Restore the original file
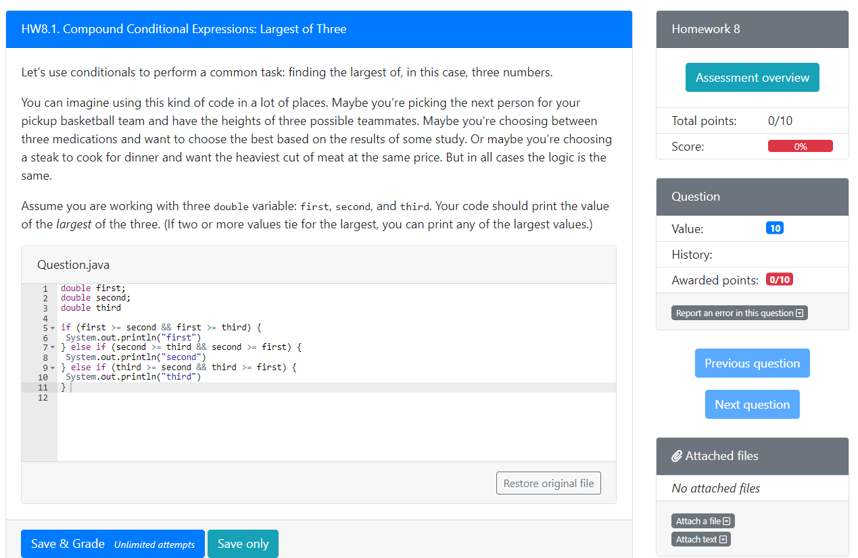This screenshot has width=858, height=558. (548, 484)
